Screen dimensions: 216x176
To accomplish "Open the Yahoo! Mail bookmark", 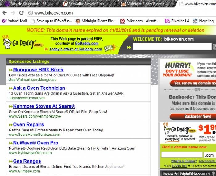I will (14, 21).
